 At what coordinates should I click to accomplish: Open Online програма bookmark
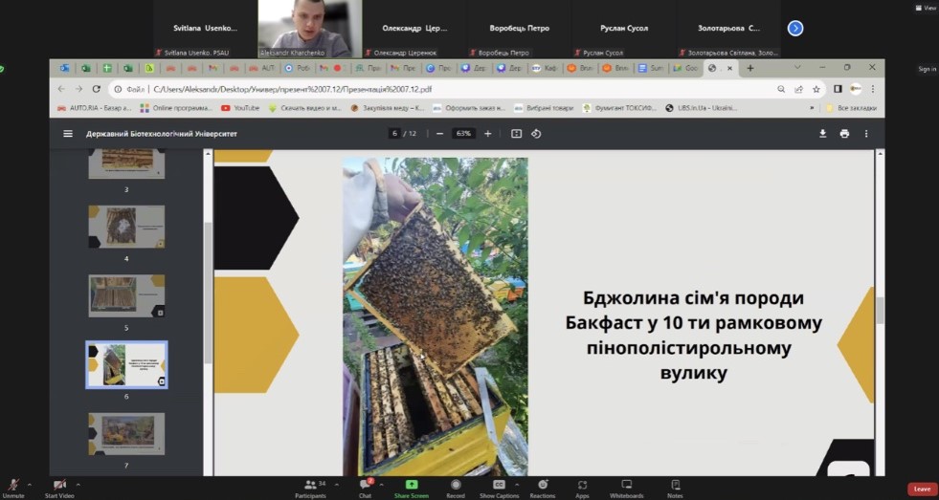click(176, 108)
